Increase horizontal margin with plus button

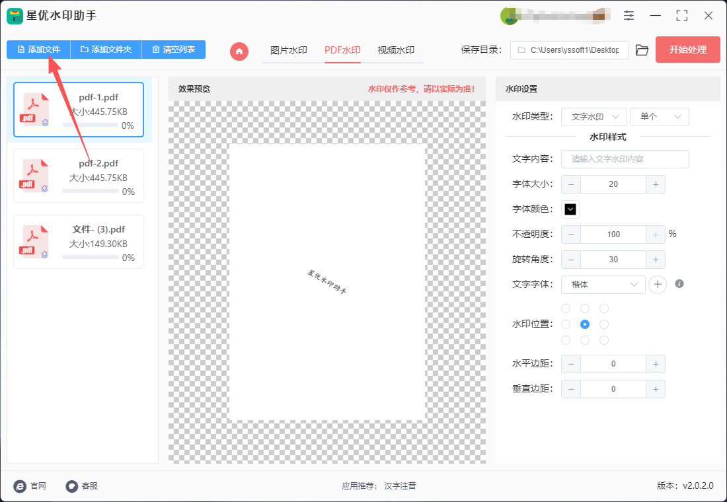click(656, 364)
